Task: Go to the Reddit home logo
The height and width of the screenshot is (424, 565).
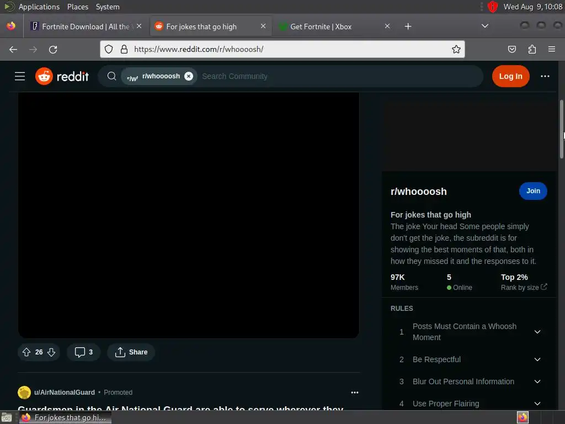Action: (62, 76)
